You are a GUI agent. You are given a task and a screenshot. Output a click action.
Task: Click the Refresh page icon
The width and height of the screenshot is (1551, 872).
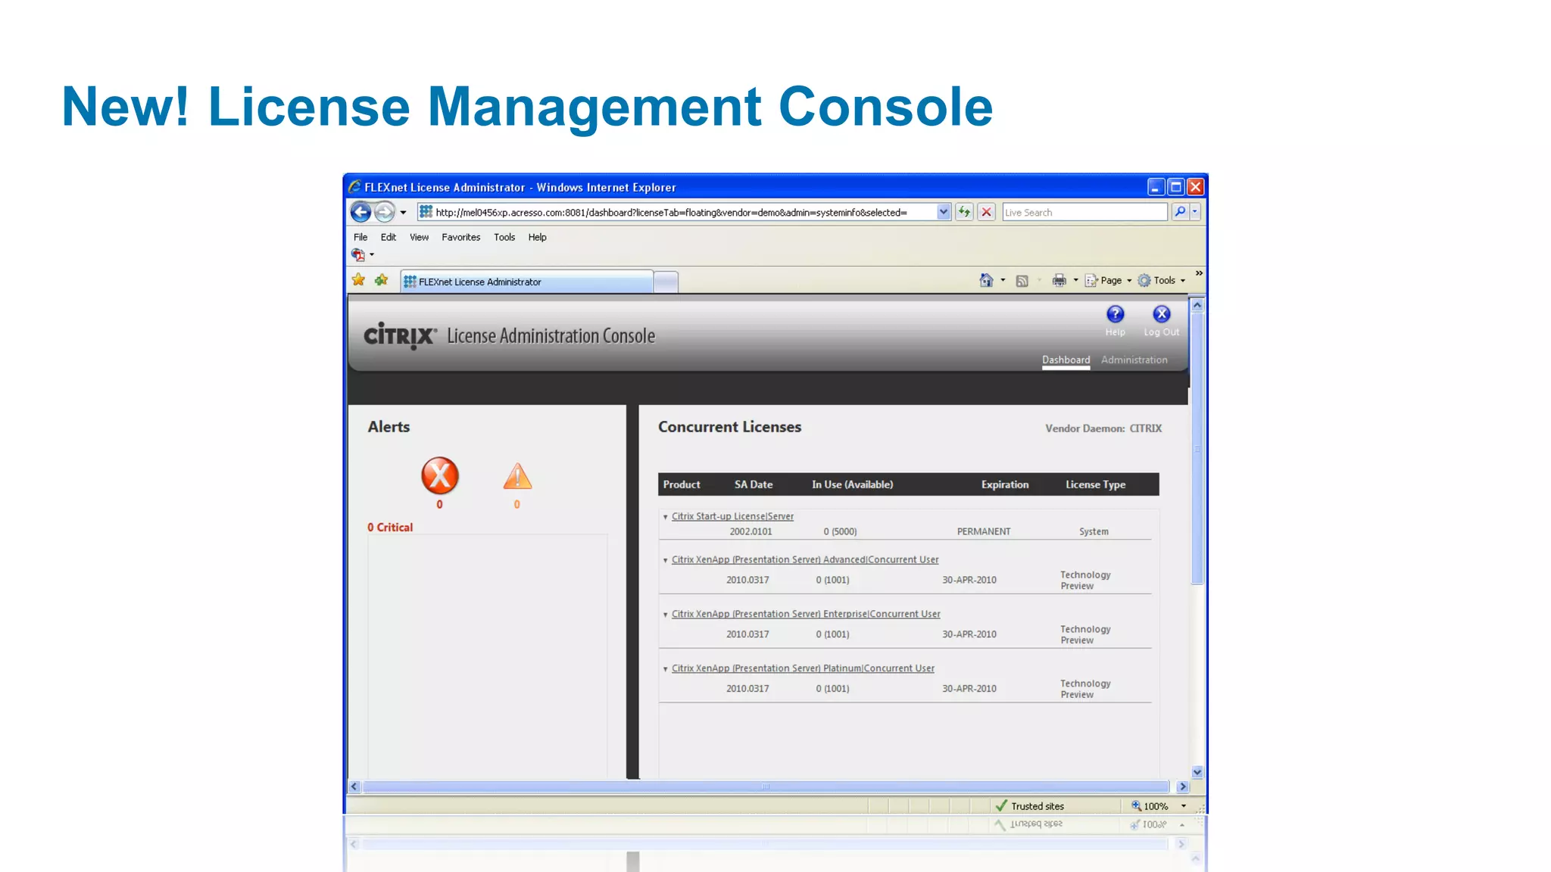(x=964, y=213)
